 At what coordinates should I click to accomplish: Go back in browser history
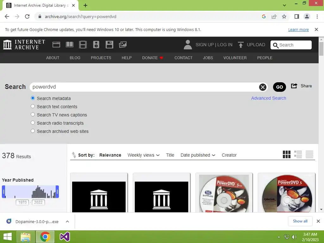(7, 16)
